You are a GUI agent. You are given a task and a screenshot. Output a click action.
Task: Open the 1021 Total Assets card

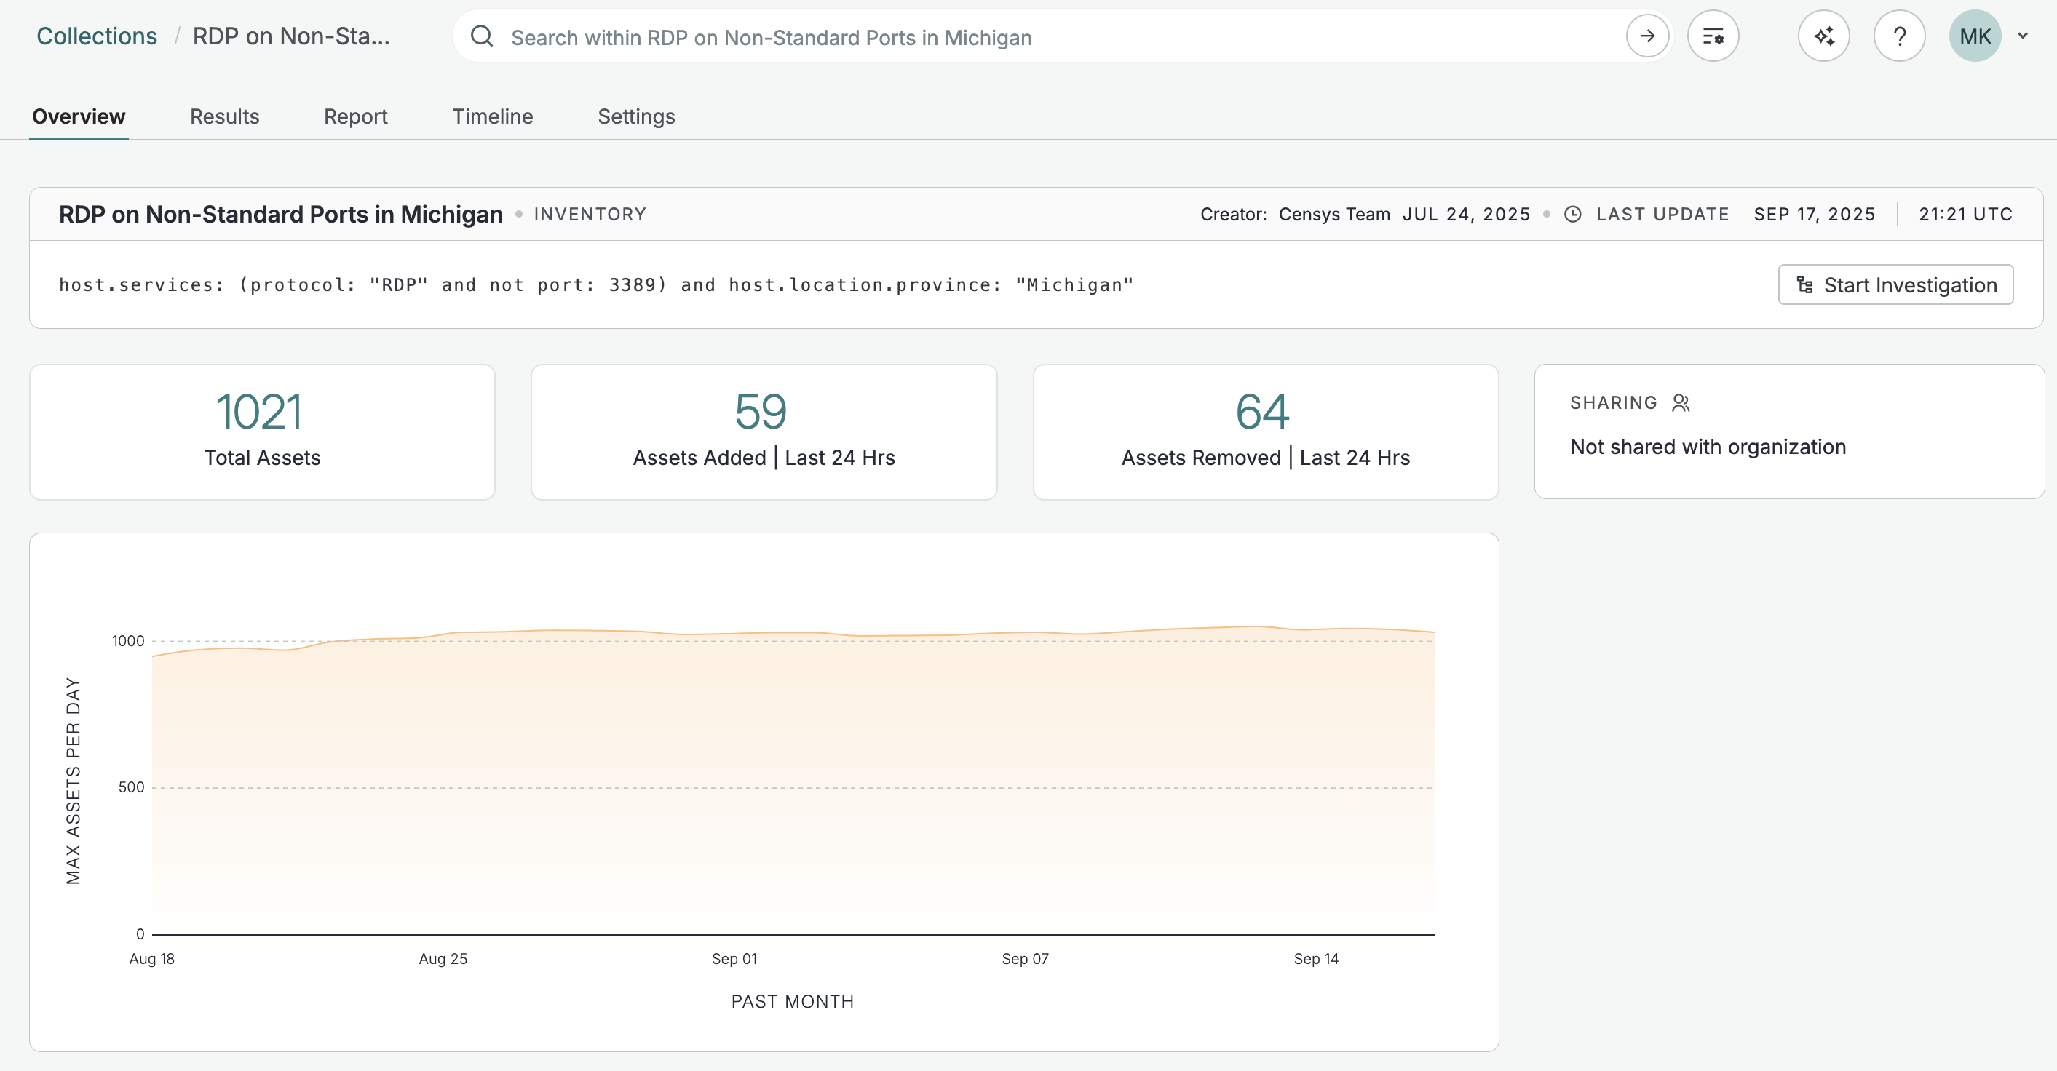[x=262, y=433]
